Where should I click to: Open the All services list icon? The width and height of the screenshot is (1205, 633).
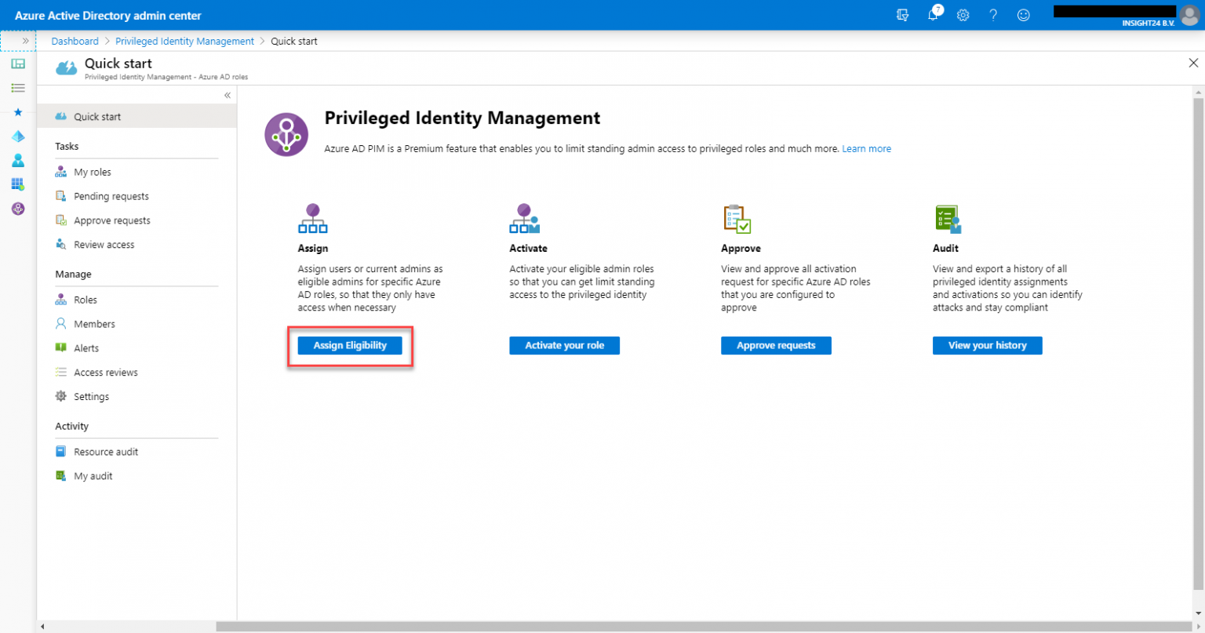[x=17, y=88]
